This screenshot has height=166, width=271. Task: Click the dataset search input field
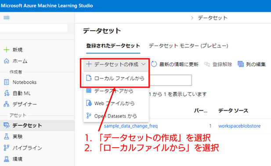coord(170,80)
